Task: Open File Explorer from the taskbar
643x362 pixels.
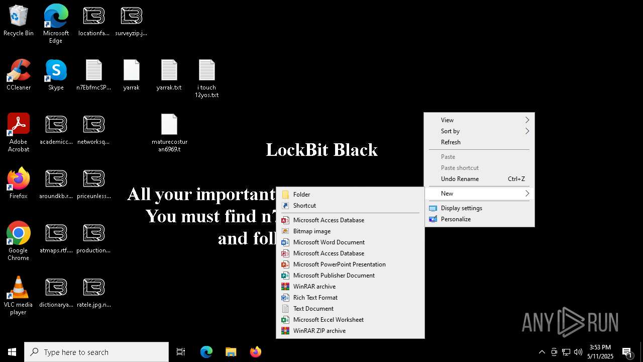Action: pyautogui.click(x=231, y=352)
